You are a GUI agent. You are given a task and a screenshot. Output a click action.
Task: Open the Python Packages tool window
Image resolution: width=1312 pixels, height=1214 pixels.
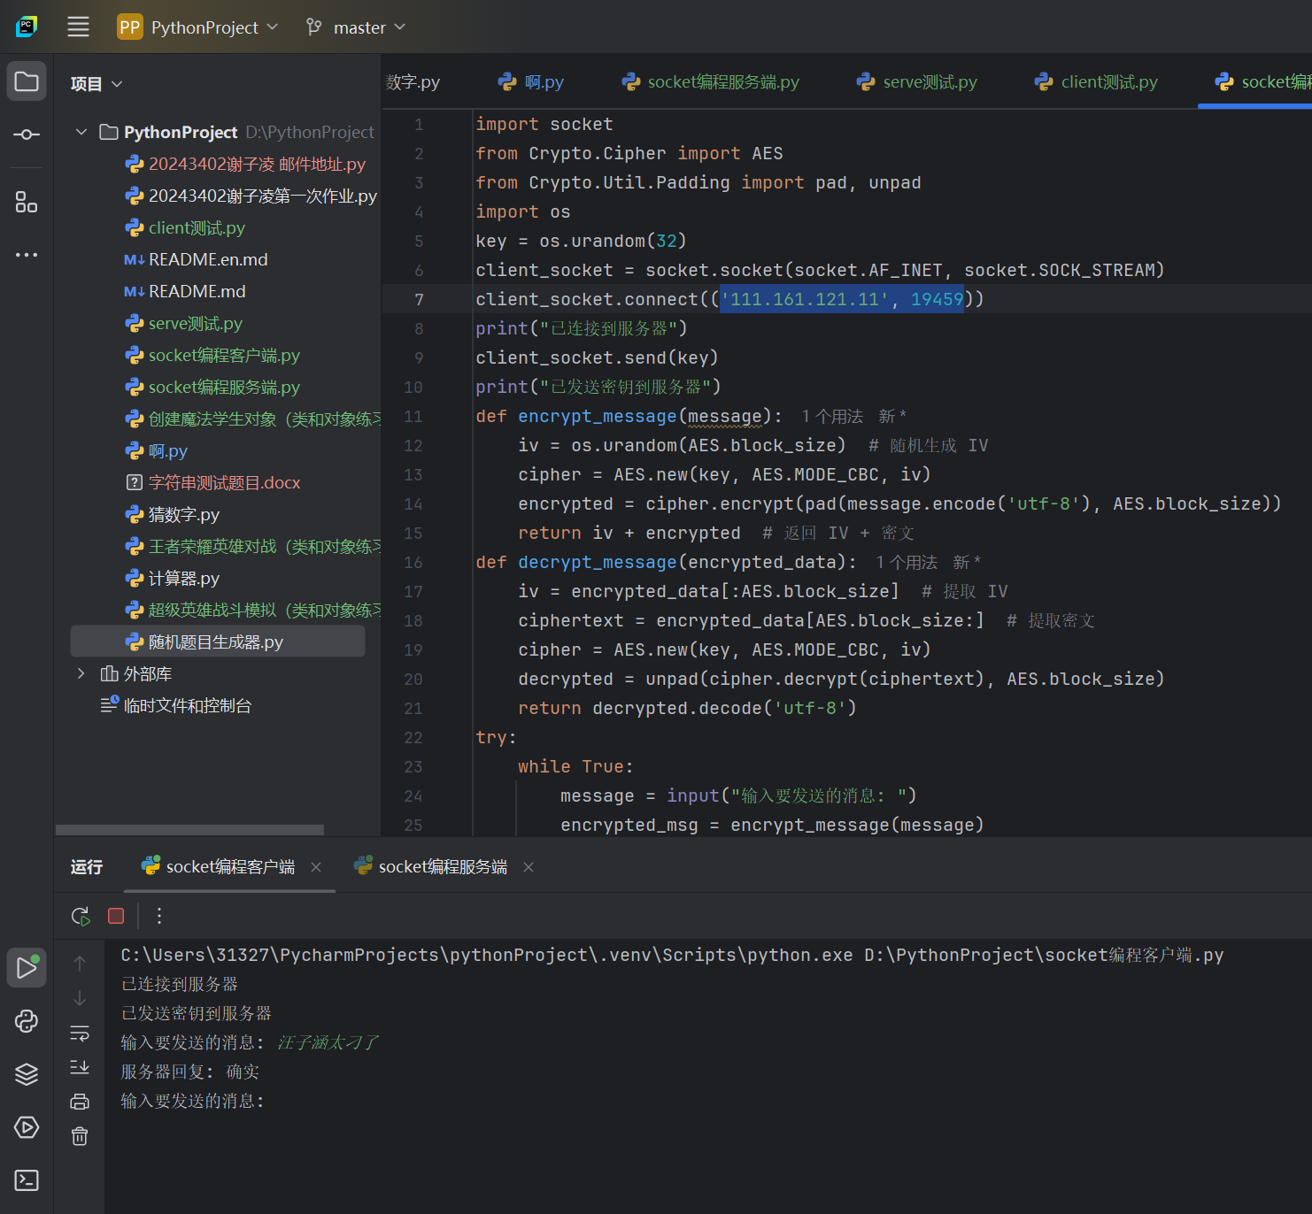click(27, 1074)
